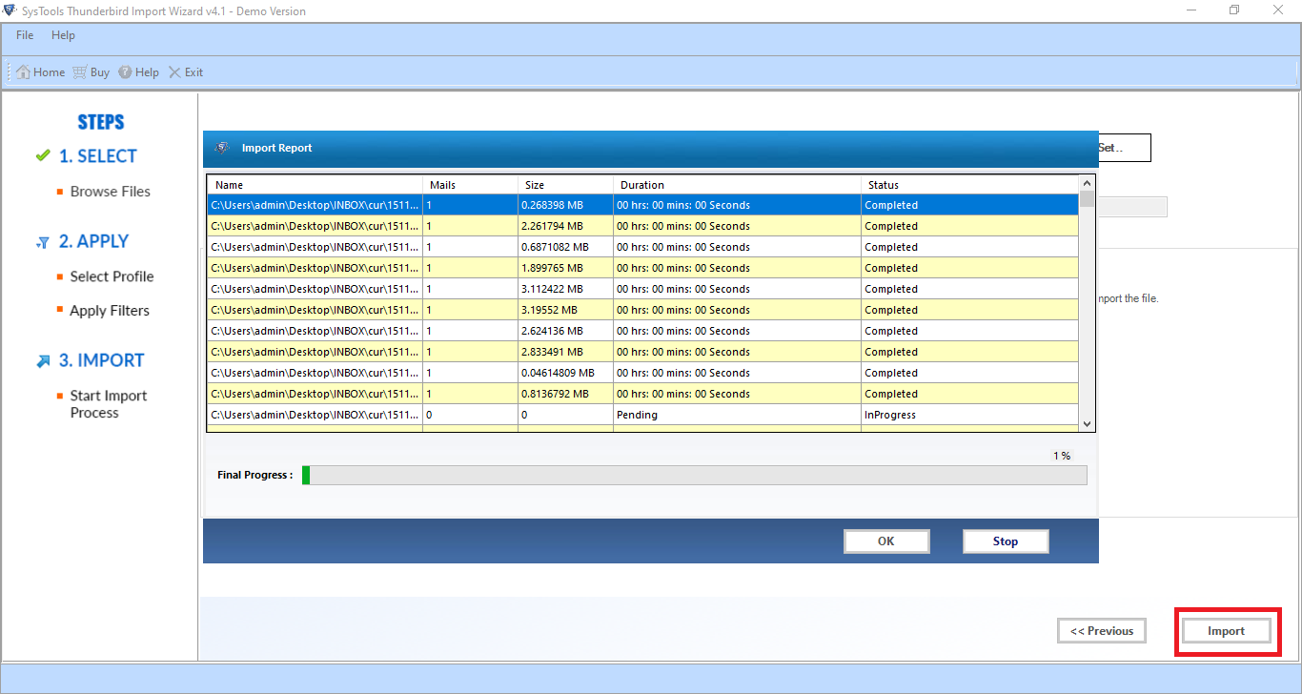This screenshot has height=694, width=1302.
Task: Go back using the << Previous button
Action: coord(1102,631)
